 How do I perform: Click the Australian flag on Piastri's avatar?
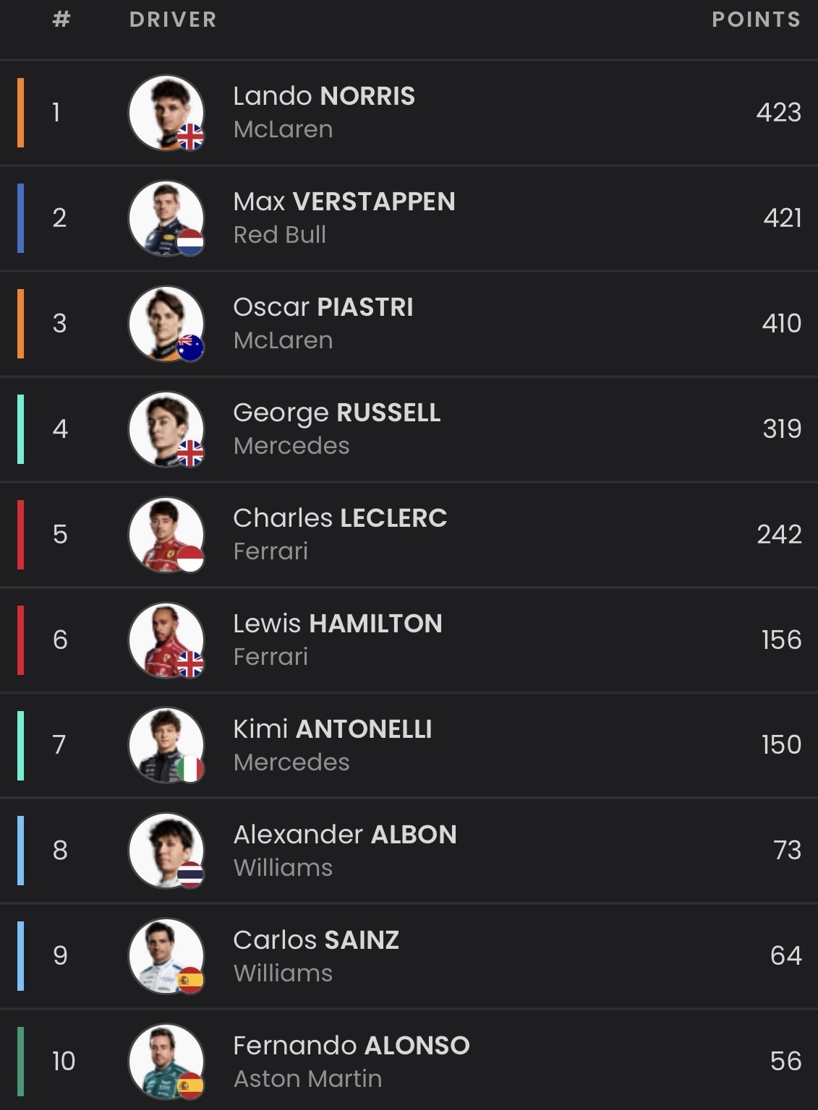tap(190, 348)
